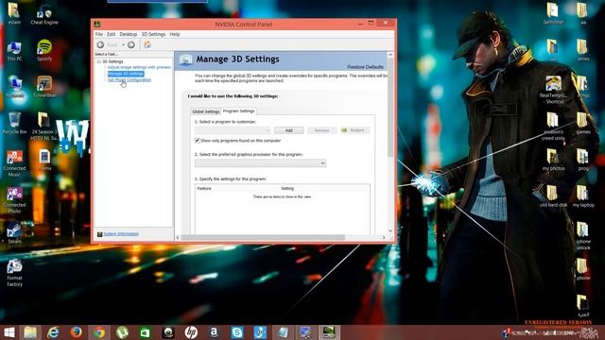Open the Steam desktop shortcut
Screen dimensions: 605x340
pos(14,233)
